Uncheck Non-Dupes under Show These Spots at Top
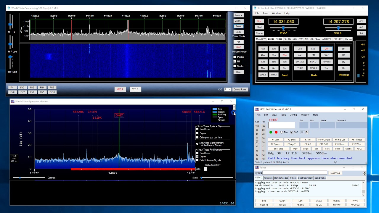The height and width of the screenshot is (213, 379). click(197, 129)
